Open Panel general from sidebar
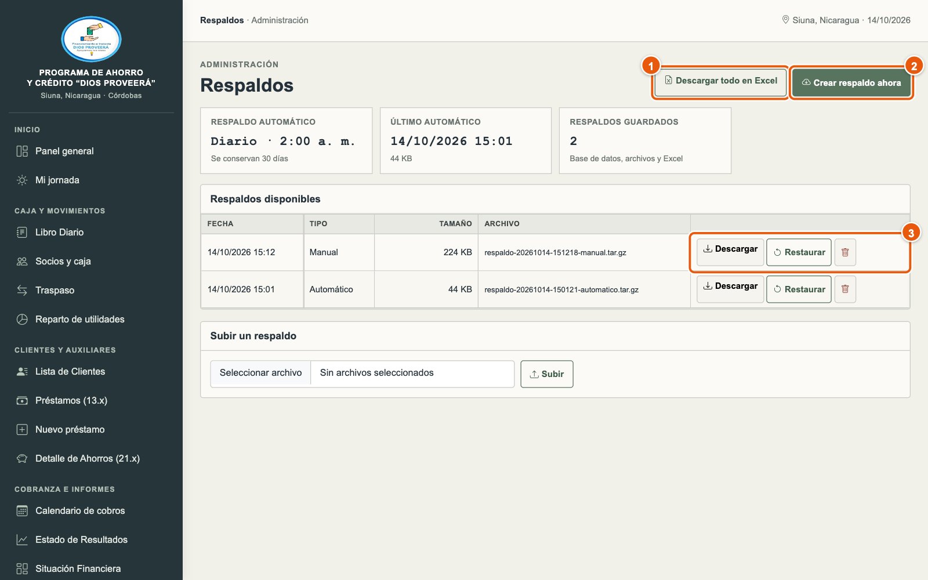Viewport: 928px width, 580px height. 91,151
